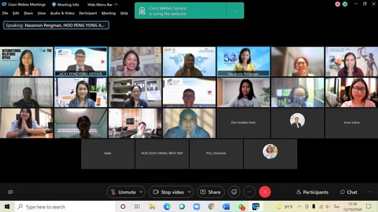Select the world map background video tile
Screen dimensions: 378x212
189,62
